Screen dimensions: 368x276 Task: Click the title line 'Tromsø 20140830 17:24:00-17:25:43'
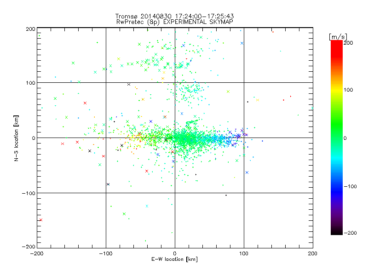click(x=174, y=16)
